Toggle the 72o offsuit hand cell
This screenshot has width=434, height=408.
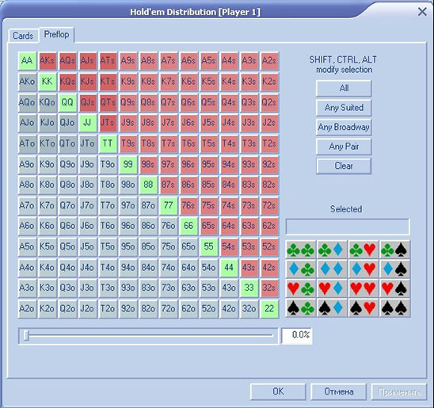pyautogui.click(x=168, y=308)
